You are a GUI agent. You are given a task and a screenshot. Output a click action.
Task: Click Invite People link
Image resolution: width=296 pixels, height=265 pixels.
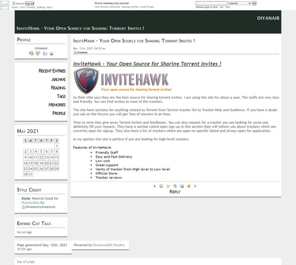click(147, 7)
